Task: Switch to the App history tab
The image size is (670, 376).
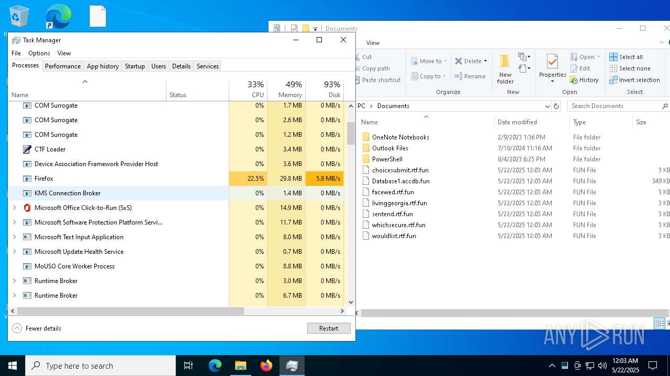Action: click(x=103, y=66)
